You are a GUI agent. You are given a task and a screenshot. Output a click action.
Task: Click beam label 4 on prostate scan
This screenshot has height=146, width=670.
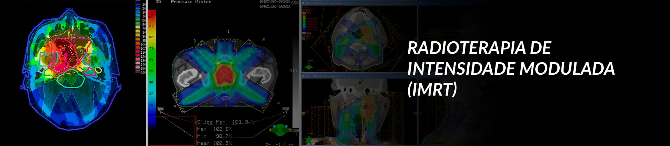point(278,103)
